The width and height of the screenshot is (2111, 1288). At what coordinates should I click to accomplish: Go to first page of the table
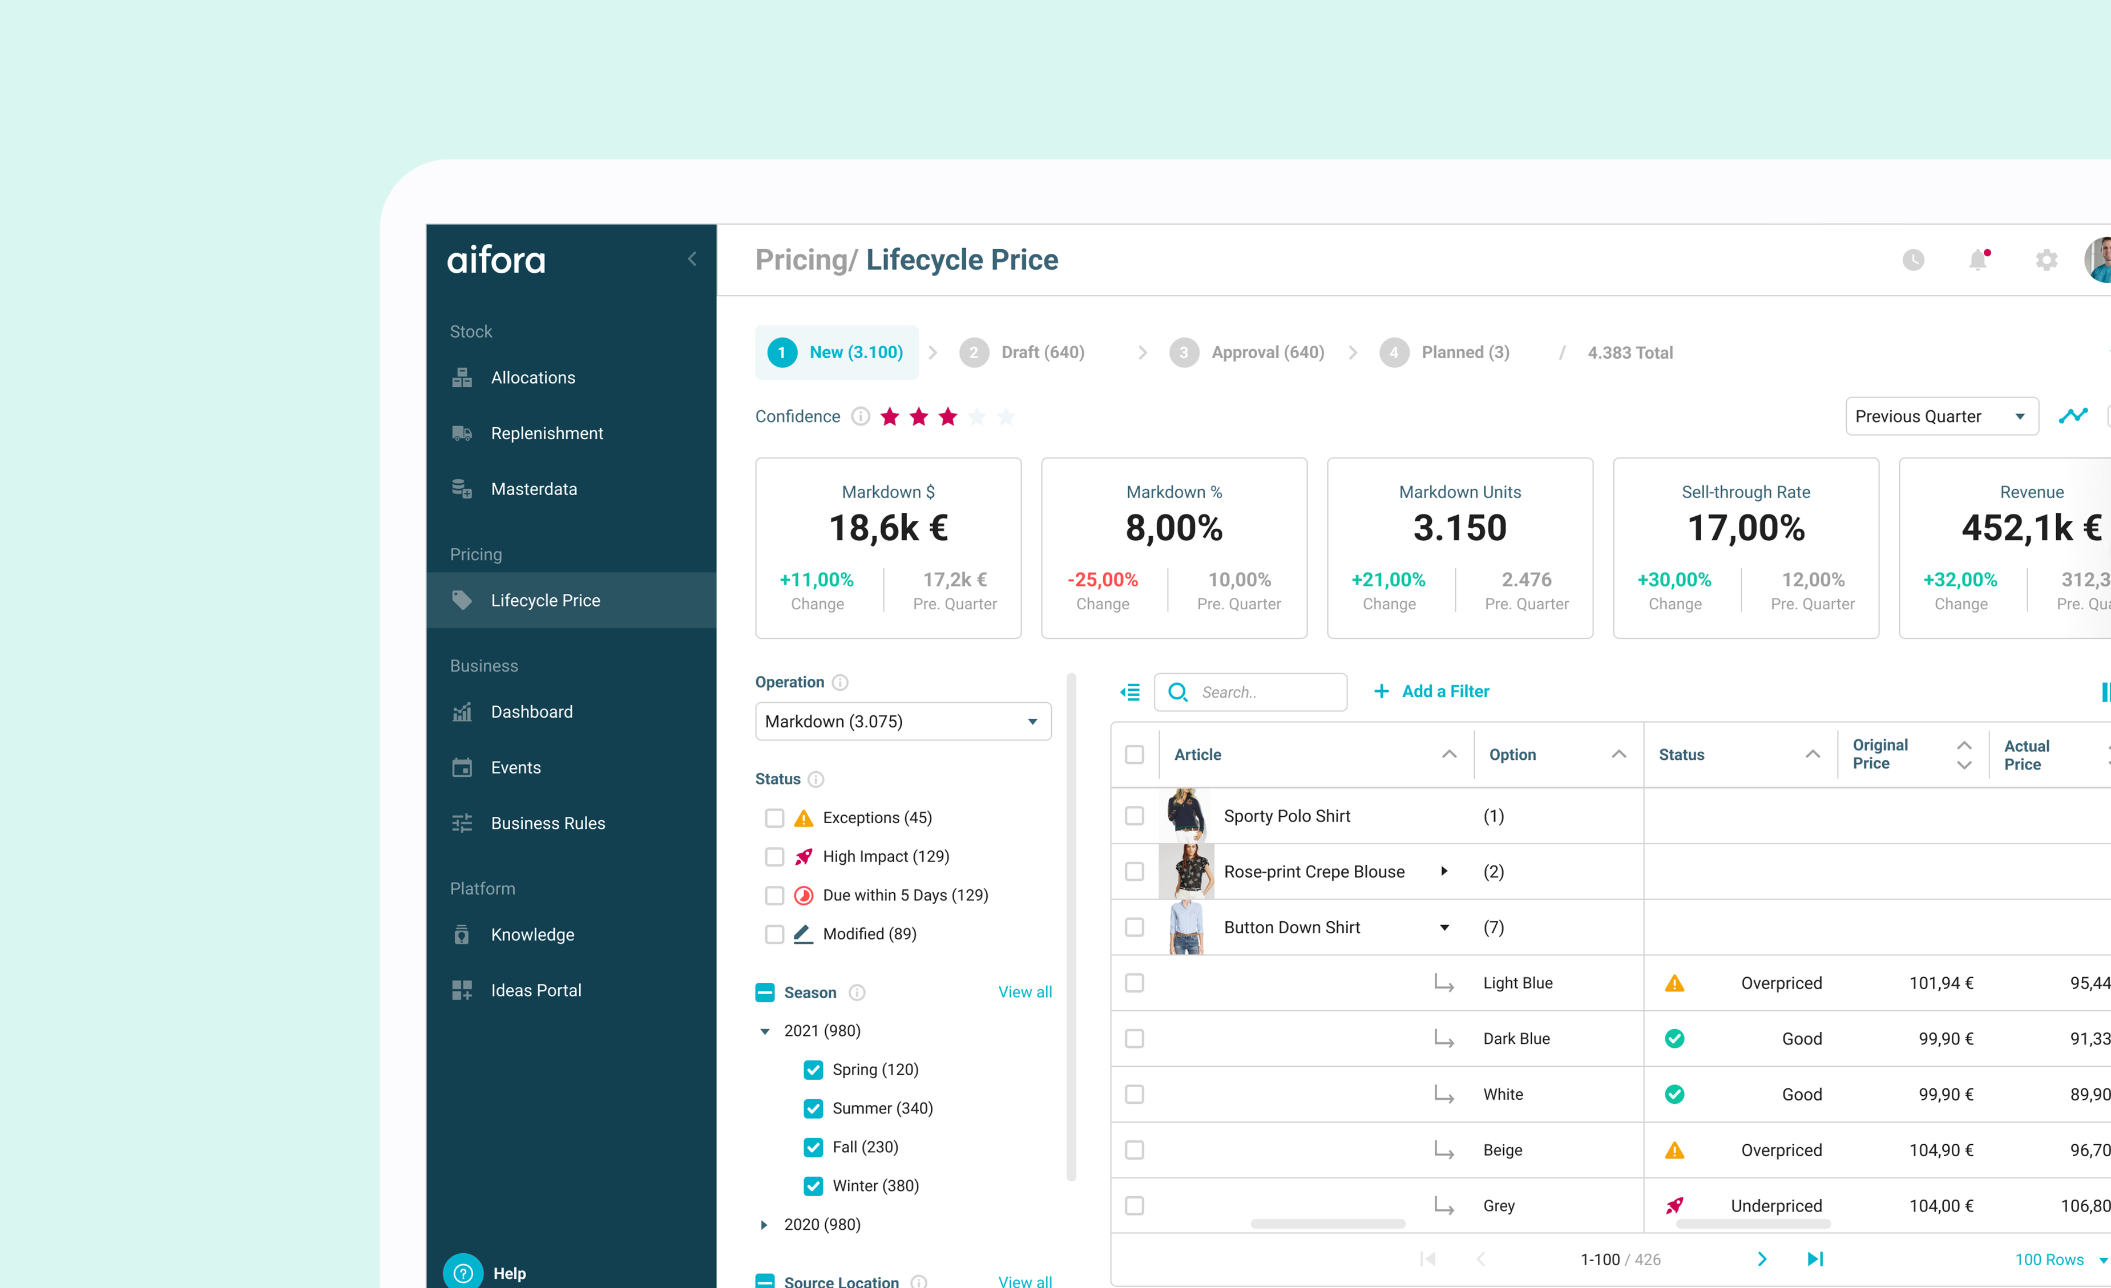(x=1427, y=1259)
